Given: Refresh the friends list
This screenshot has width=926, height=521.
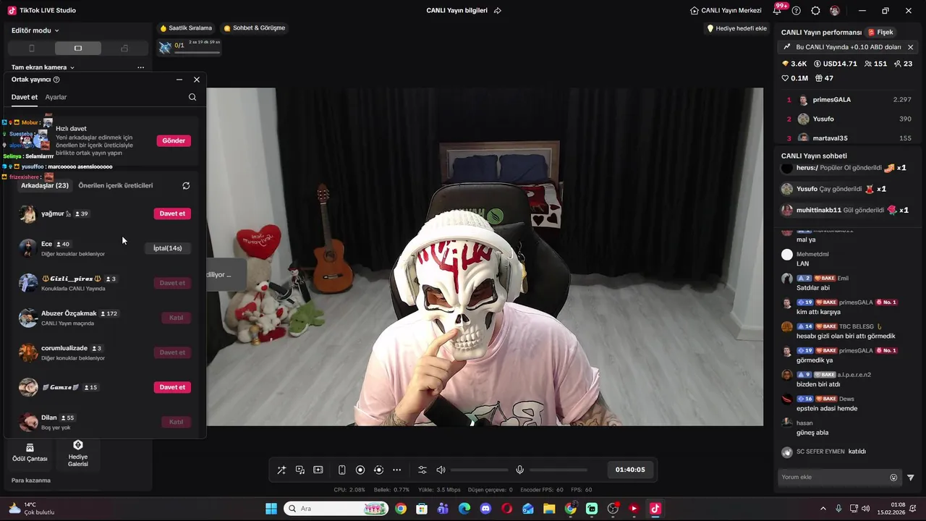Looking at the screenshot, I should tap(186, 185).
